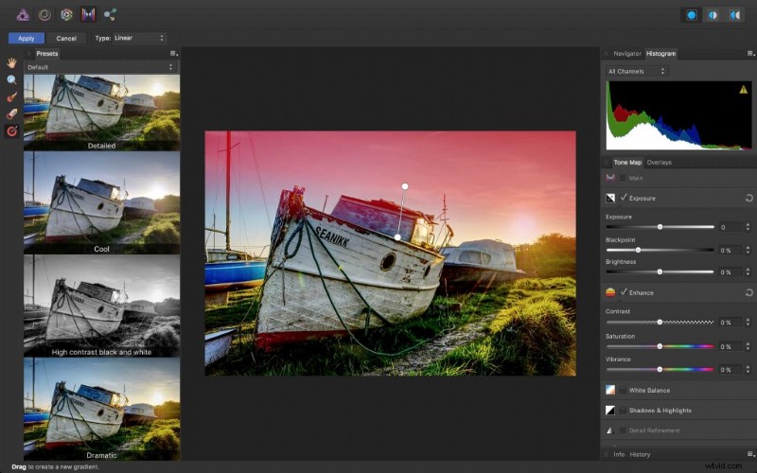Click the histogram warning triangle icon
Screen dimensions: 757x473
coord(743,89)
